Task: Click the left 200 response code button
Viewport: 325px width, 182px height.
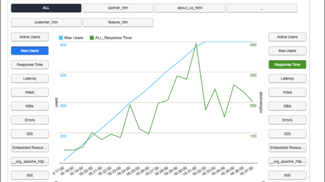Action: (x=29, y=133)
